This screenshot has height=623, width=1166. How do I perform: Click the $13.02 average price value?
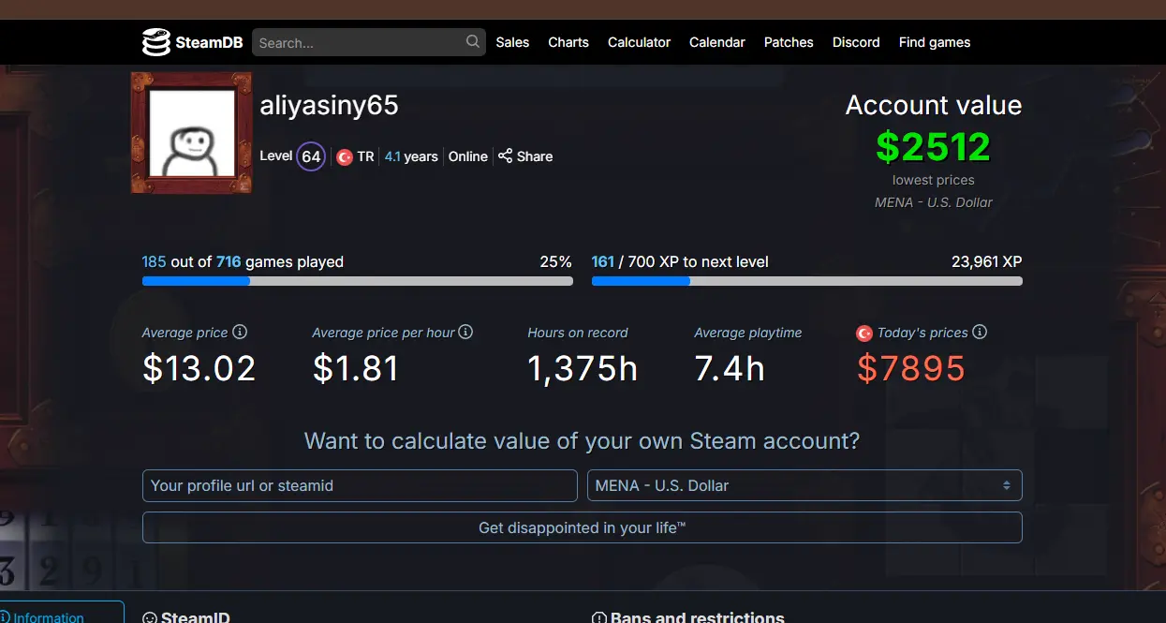click(199, 368)
